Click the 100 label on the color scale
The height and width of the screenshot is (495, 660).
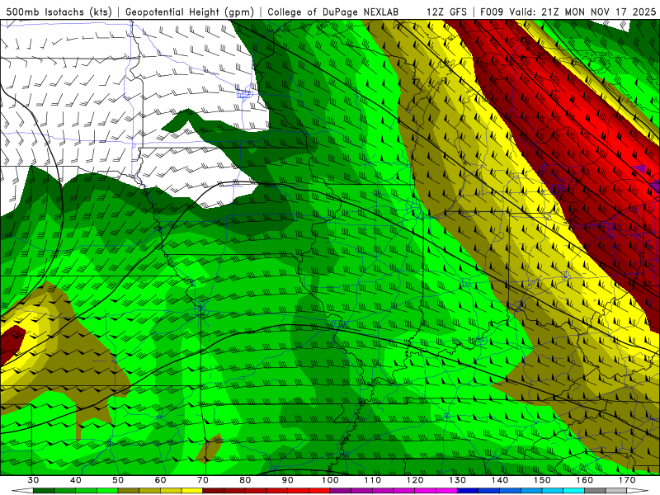[x=330, y=480]
